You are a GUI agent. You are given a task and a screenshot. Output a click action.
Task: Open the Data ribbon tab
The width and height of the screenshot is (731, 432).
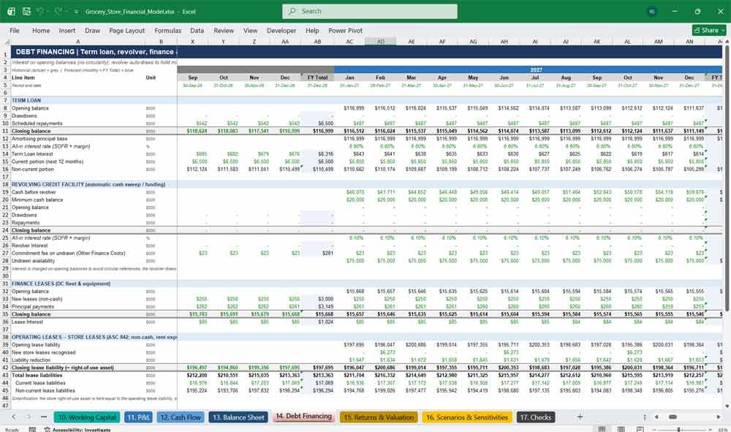pos(197,30)
